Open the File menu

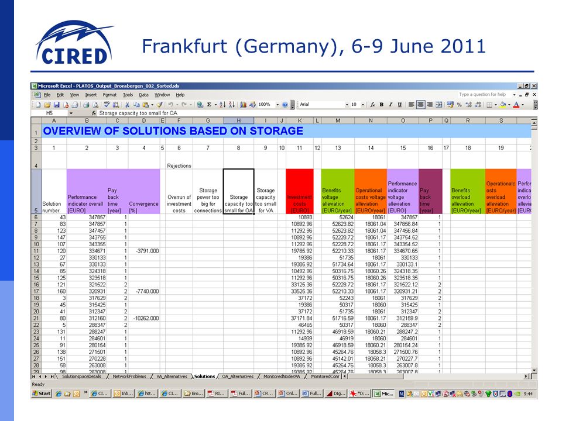pos(47,95)
